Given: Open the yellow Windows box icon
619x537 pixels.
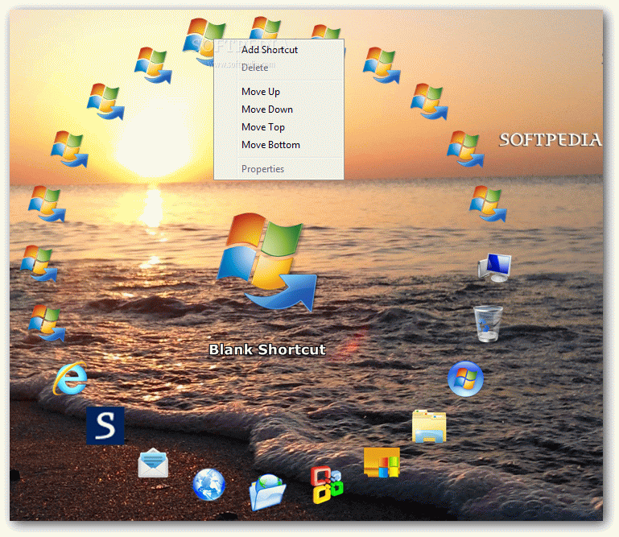Looking at the screenshot, I should (x=382, y=463).
